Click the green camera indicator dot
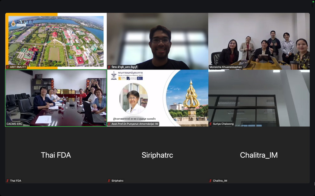Screen dimensions: 315x196 (313, 2)
